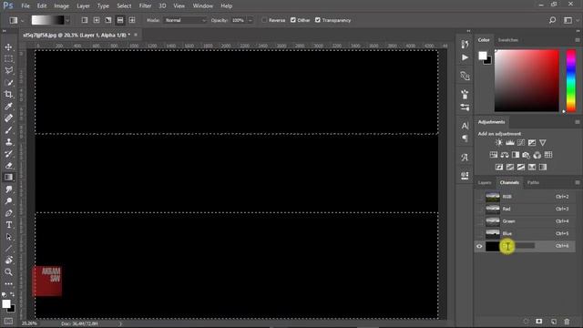Screen dimensions: 583x328
Task: Select the History Brush tool
Action: 8,154
